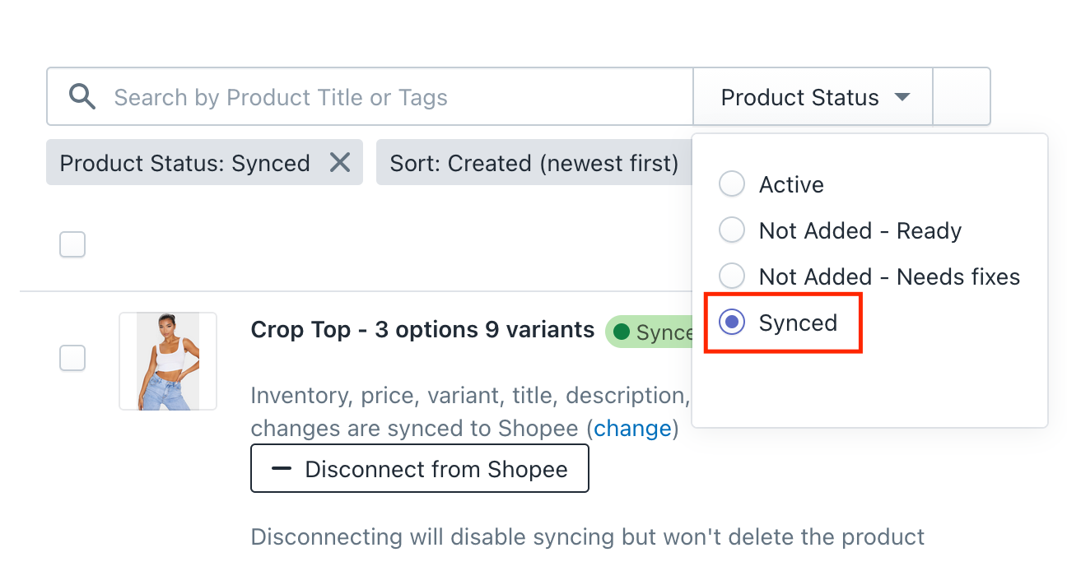
Task: Click the Product Status: Synced tag label
Action: (185, 163)
